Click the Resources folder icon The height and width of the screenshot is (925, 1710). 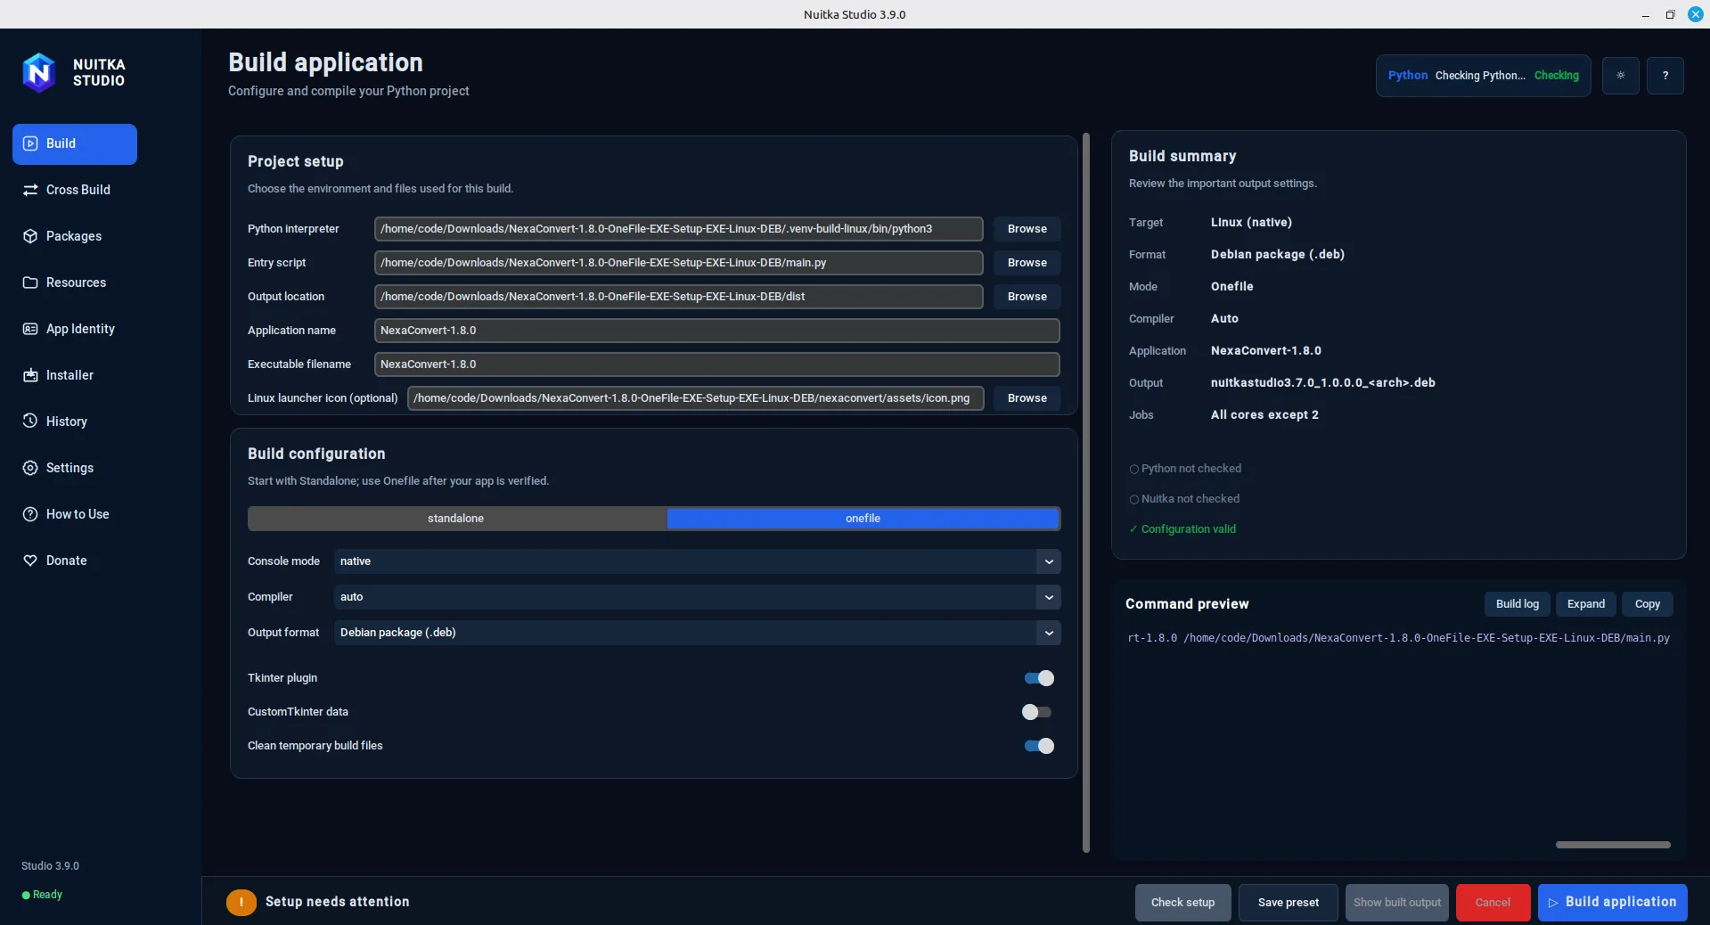tap(30, 282)
